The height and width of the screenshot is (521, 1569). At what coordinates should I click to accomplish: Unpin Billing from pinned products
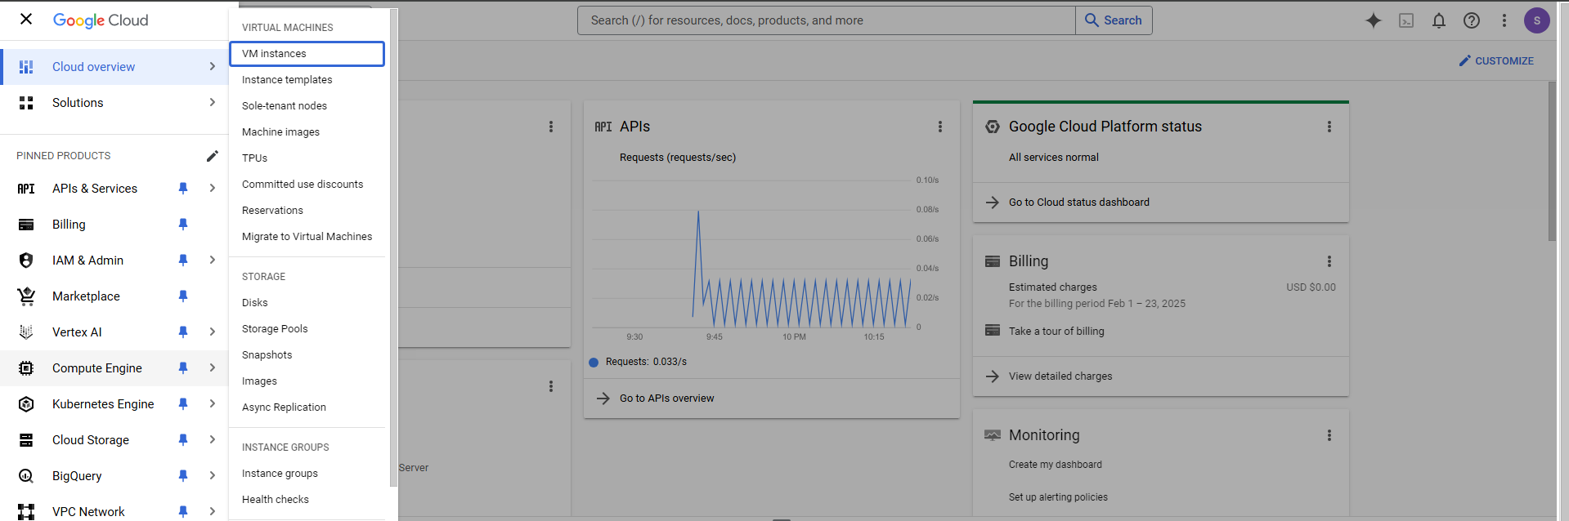(x=183, y=225)
